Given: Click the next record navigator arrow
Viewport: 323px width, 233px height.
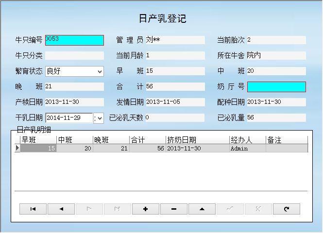Looking at the screenshot, I should point(89,209).
